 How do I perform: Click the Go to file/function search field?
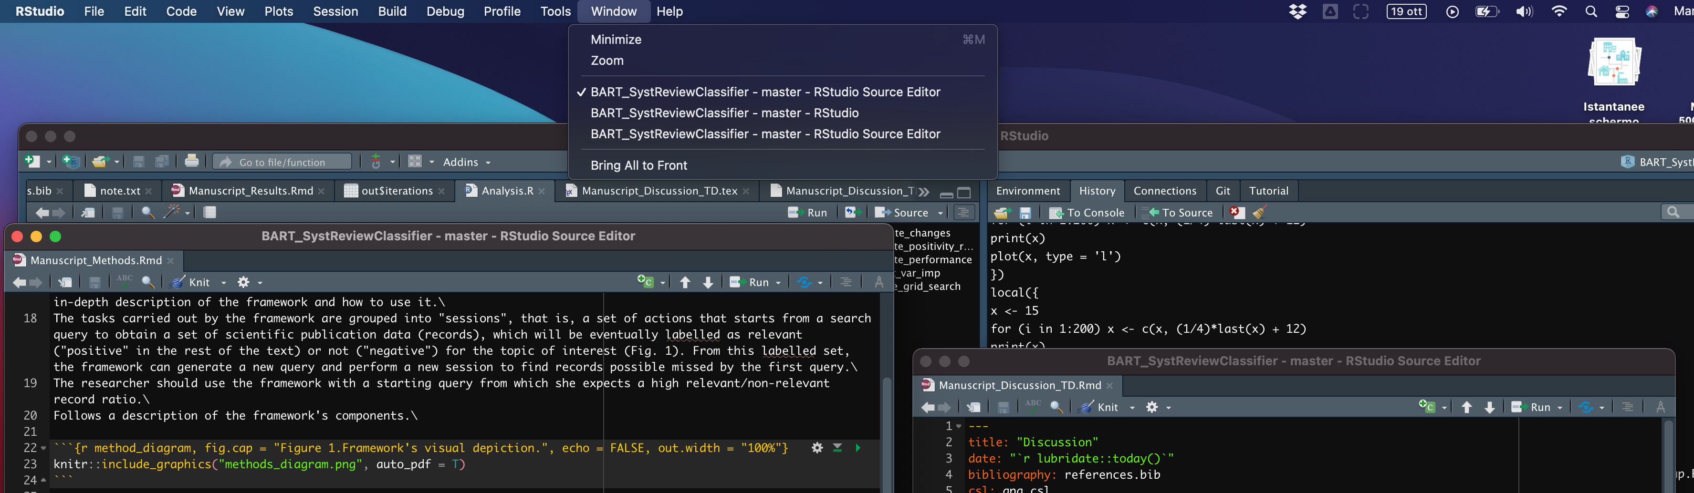pos(281,162)
